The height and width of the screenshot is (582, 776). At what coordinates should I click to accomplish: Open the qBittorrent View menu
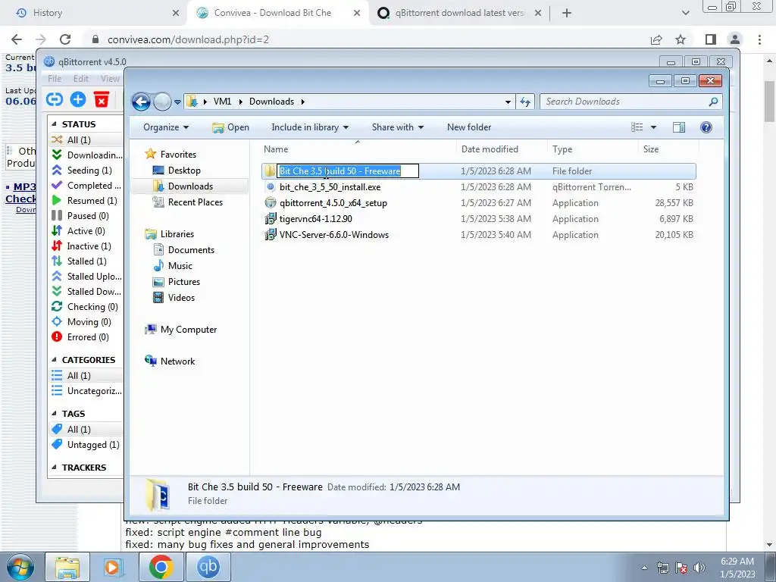[x=109, y=78]
